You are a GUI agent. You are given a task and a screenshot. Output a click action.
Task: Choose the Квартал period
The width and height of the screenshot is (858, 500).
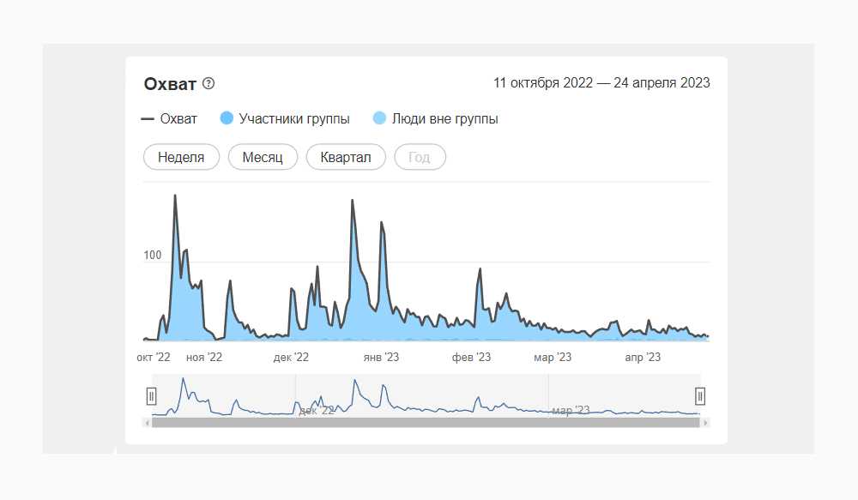(x=345, y=157)
